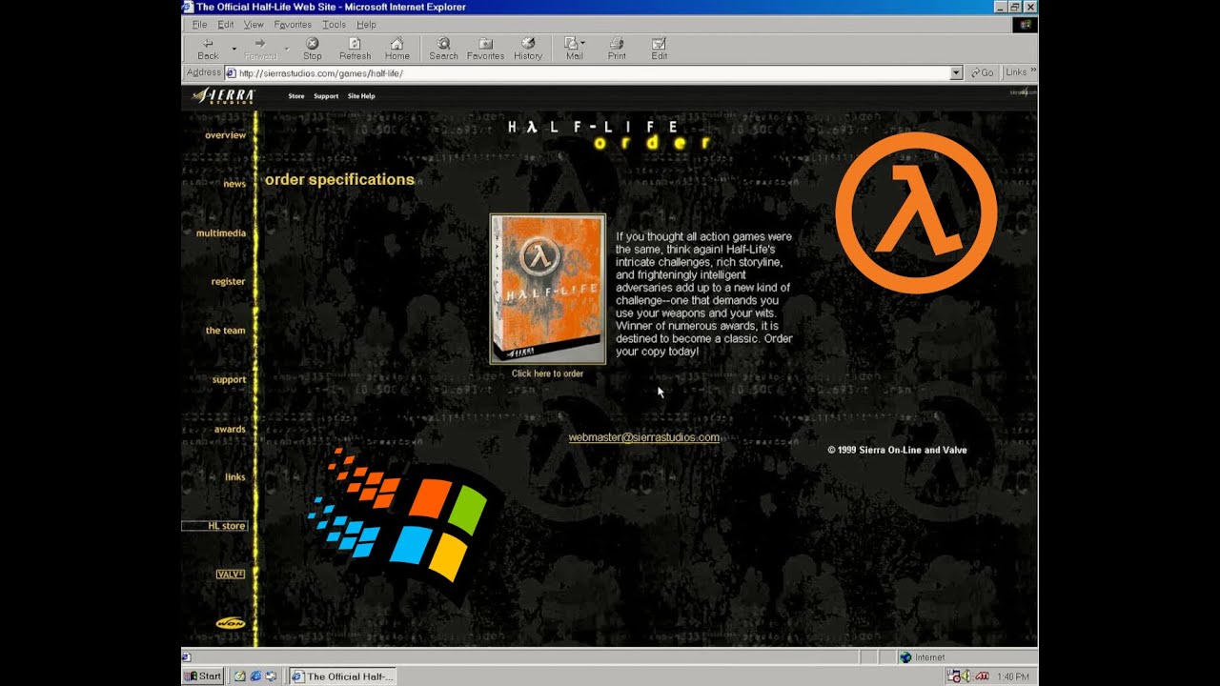
Task: Click the VALVE logo in sidebar
Action: (x=231, y=575)
